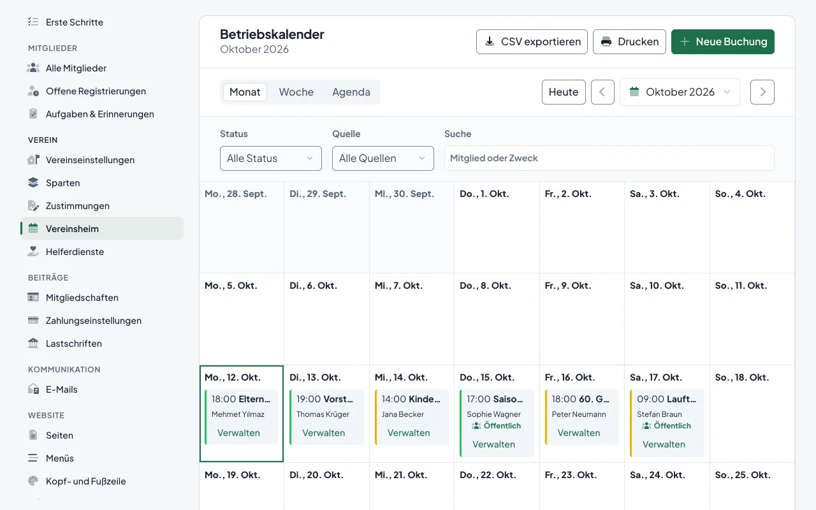Go to previous month with left chevron
816x510 pixels.
coord(602,92)
